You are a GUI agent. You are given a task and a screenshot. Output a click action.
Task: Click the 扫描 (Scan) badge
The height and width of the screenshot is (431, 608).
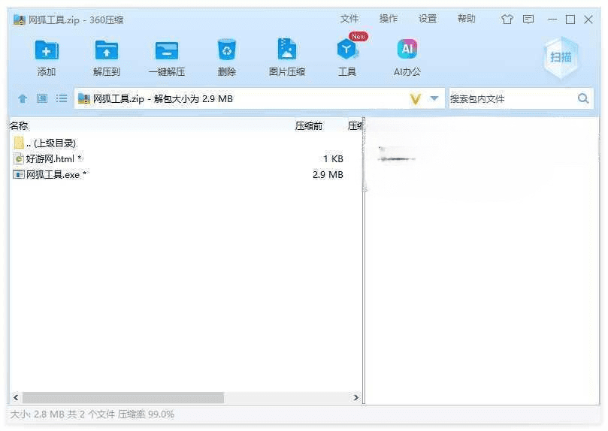point(561,57)
